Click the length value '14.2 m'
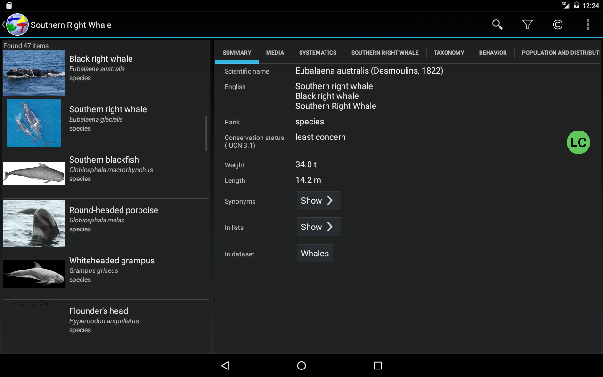Image resolution: width=603 pixels, height=377 pixels. coord(308,180)
